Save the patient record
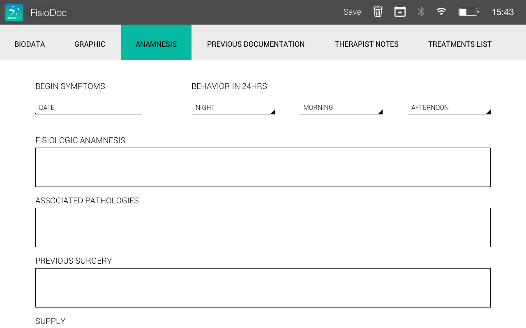526x328 pixels. pyautogui.click(x=352, y=12)
